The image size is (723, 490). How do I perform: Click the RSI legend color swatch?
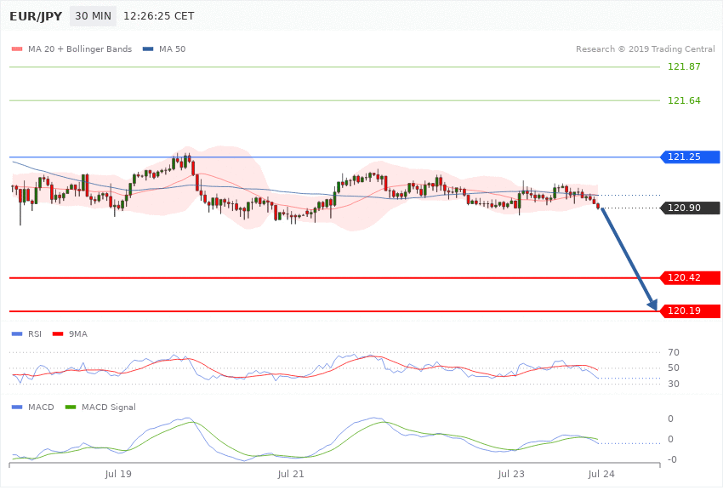[17, 333]
